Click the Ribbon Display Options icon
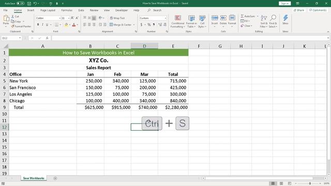The height and width of the screenshot is (186, 331). [297, 4]
